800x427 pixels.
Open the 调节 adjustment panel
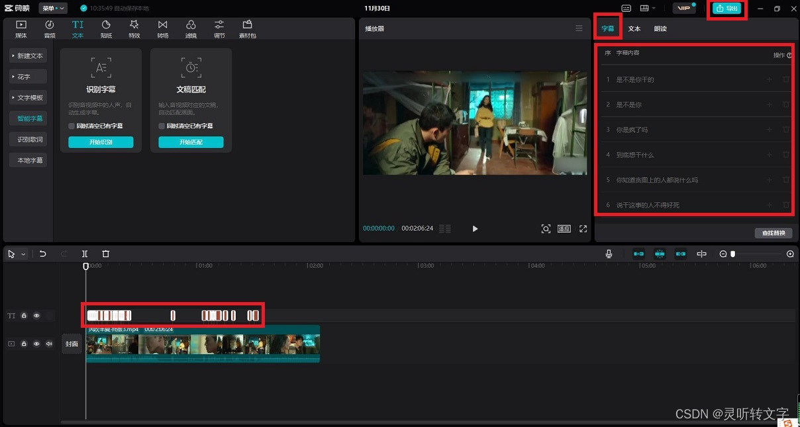[219, 29]
